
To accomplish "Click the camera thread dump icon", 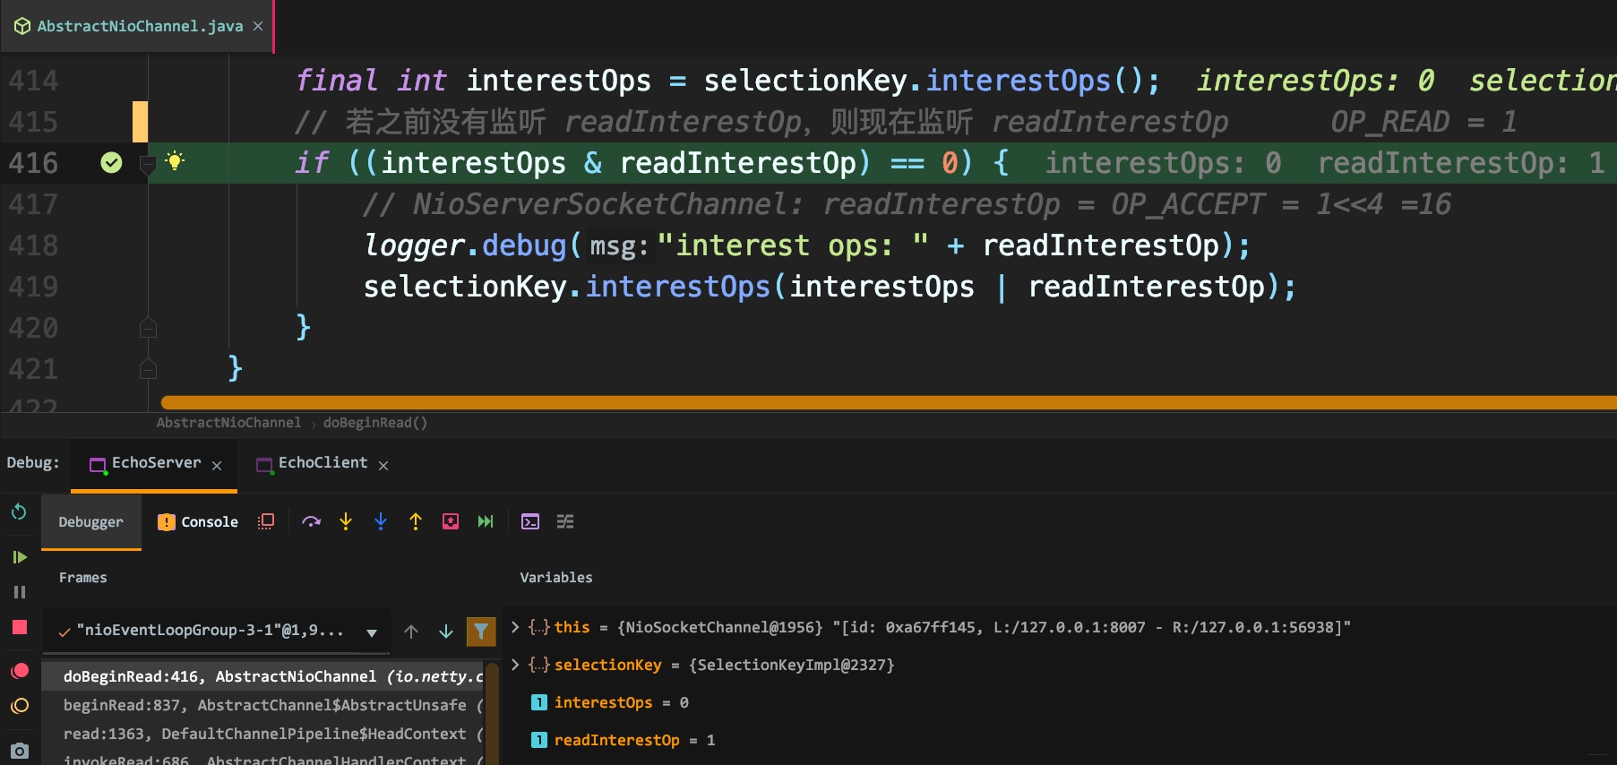I will pos(20,751).
